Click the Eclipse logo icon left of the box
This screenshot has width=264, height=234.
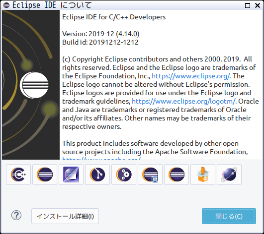point(176,175)
